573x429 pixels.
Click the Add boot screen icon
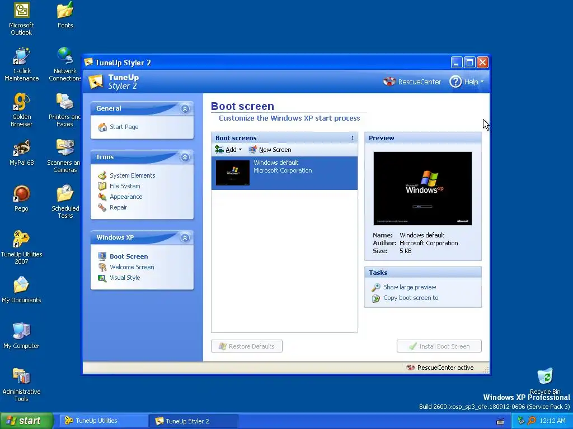219,150
